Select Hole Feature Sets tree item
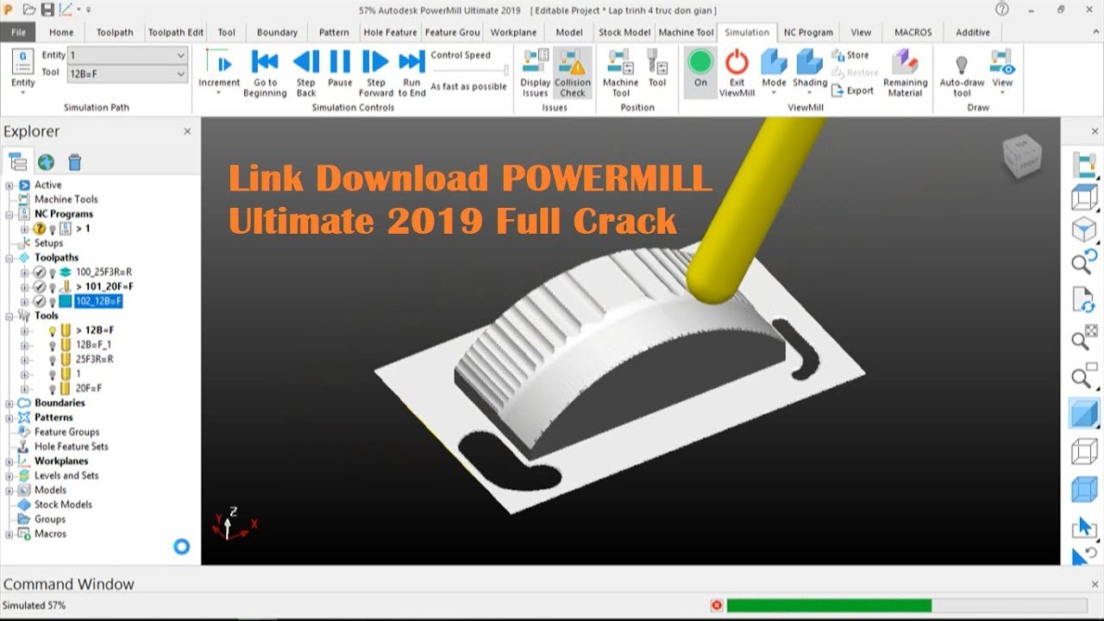This screenshot has width=1104, height=621. tap(71, 447)
